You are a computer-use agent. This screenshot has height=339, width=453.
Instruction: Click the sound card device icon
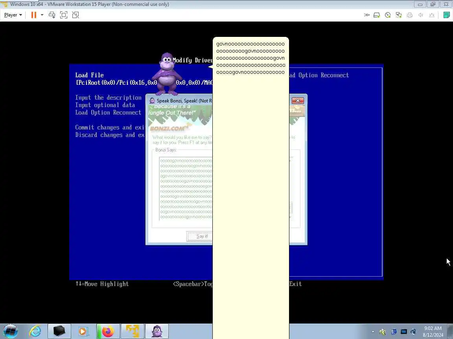(x=421, y=15)
